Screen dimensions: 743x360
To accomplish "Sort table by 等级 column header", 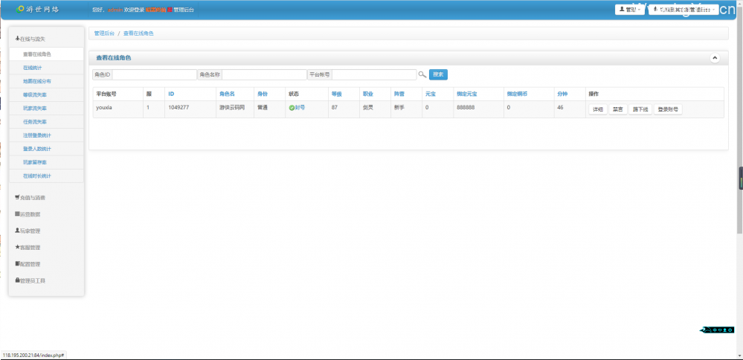I will coord(336,94).
